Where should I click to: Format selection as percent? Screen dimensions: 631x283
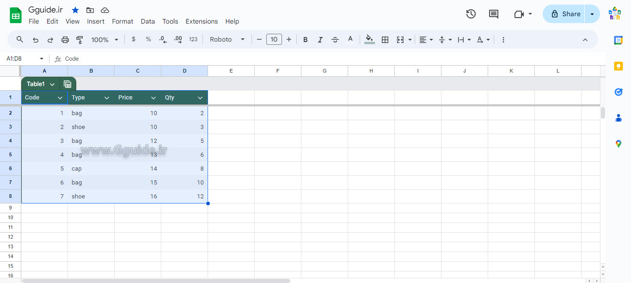148,39
